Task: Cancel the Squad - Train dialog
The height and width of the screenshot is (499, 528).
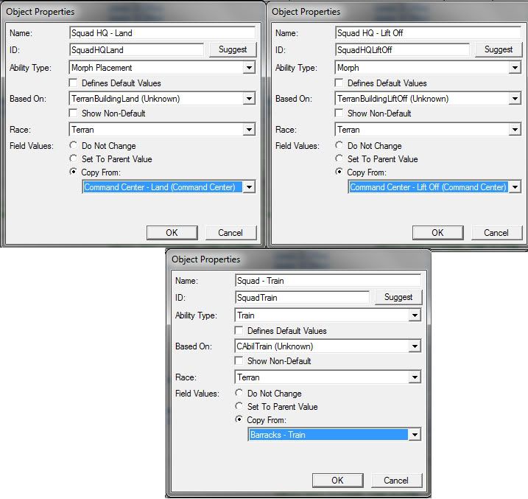Action: [x=396, y=481]
